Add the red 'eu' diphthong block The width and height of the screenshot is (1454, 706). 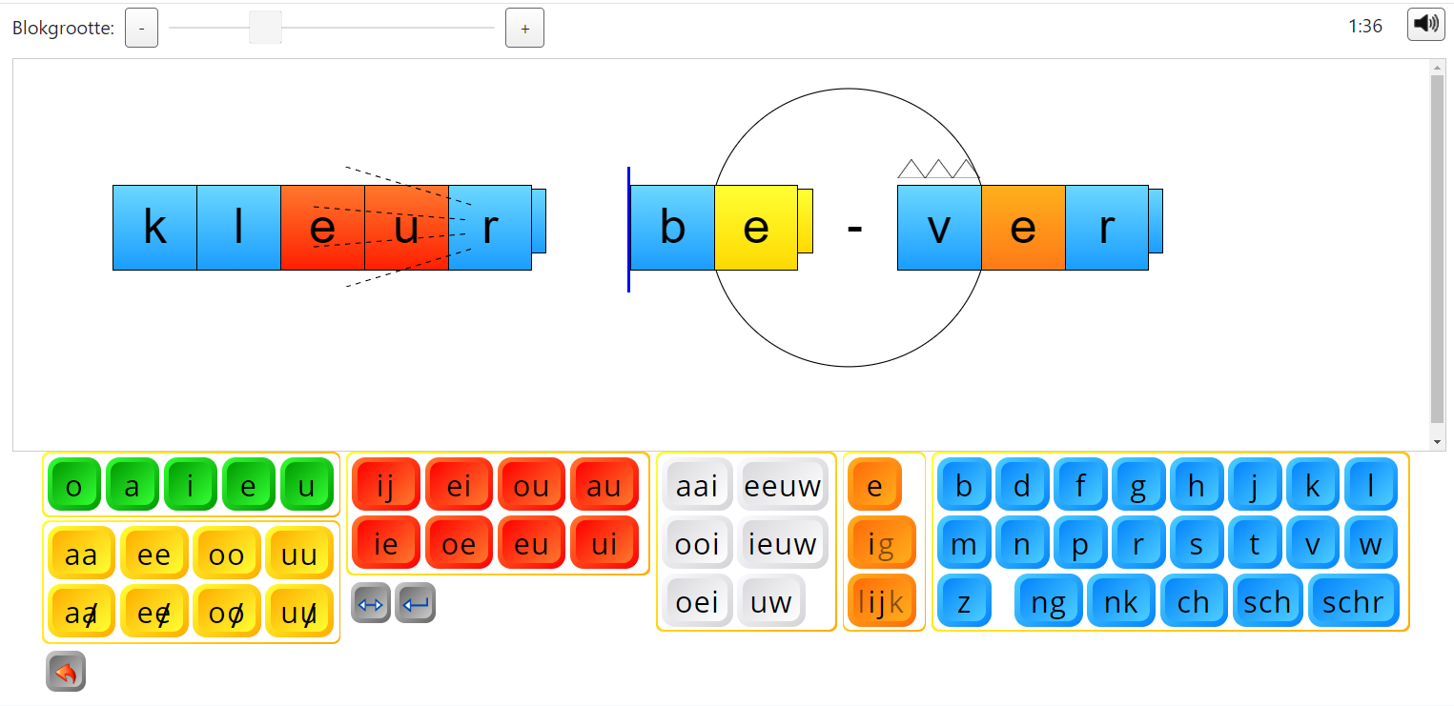[x=531, y=544]
